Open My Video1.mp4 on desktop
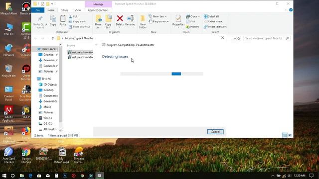319x179 pixels. coord(61,156)
